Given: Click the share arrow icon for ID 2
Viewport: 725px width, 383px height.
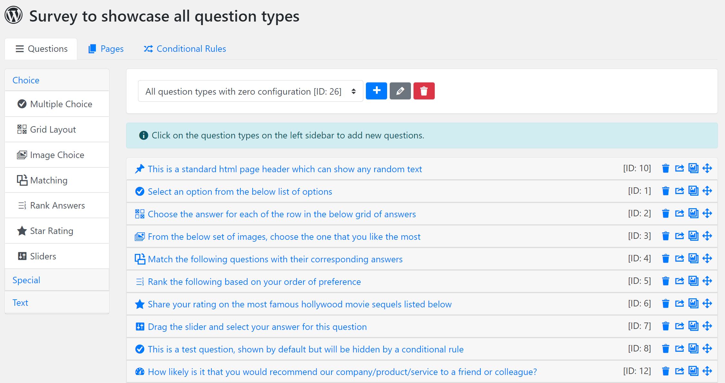Looking at the screenshot, I should coord(679,213).
